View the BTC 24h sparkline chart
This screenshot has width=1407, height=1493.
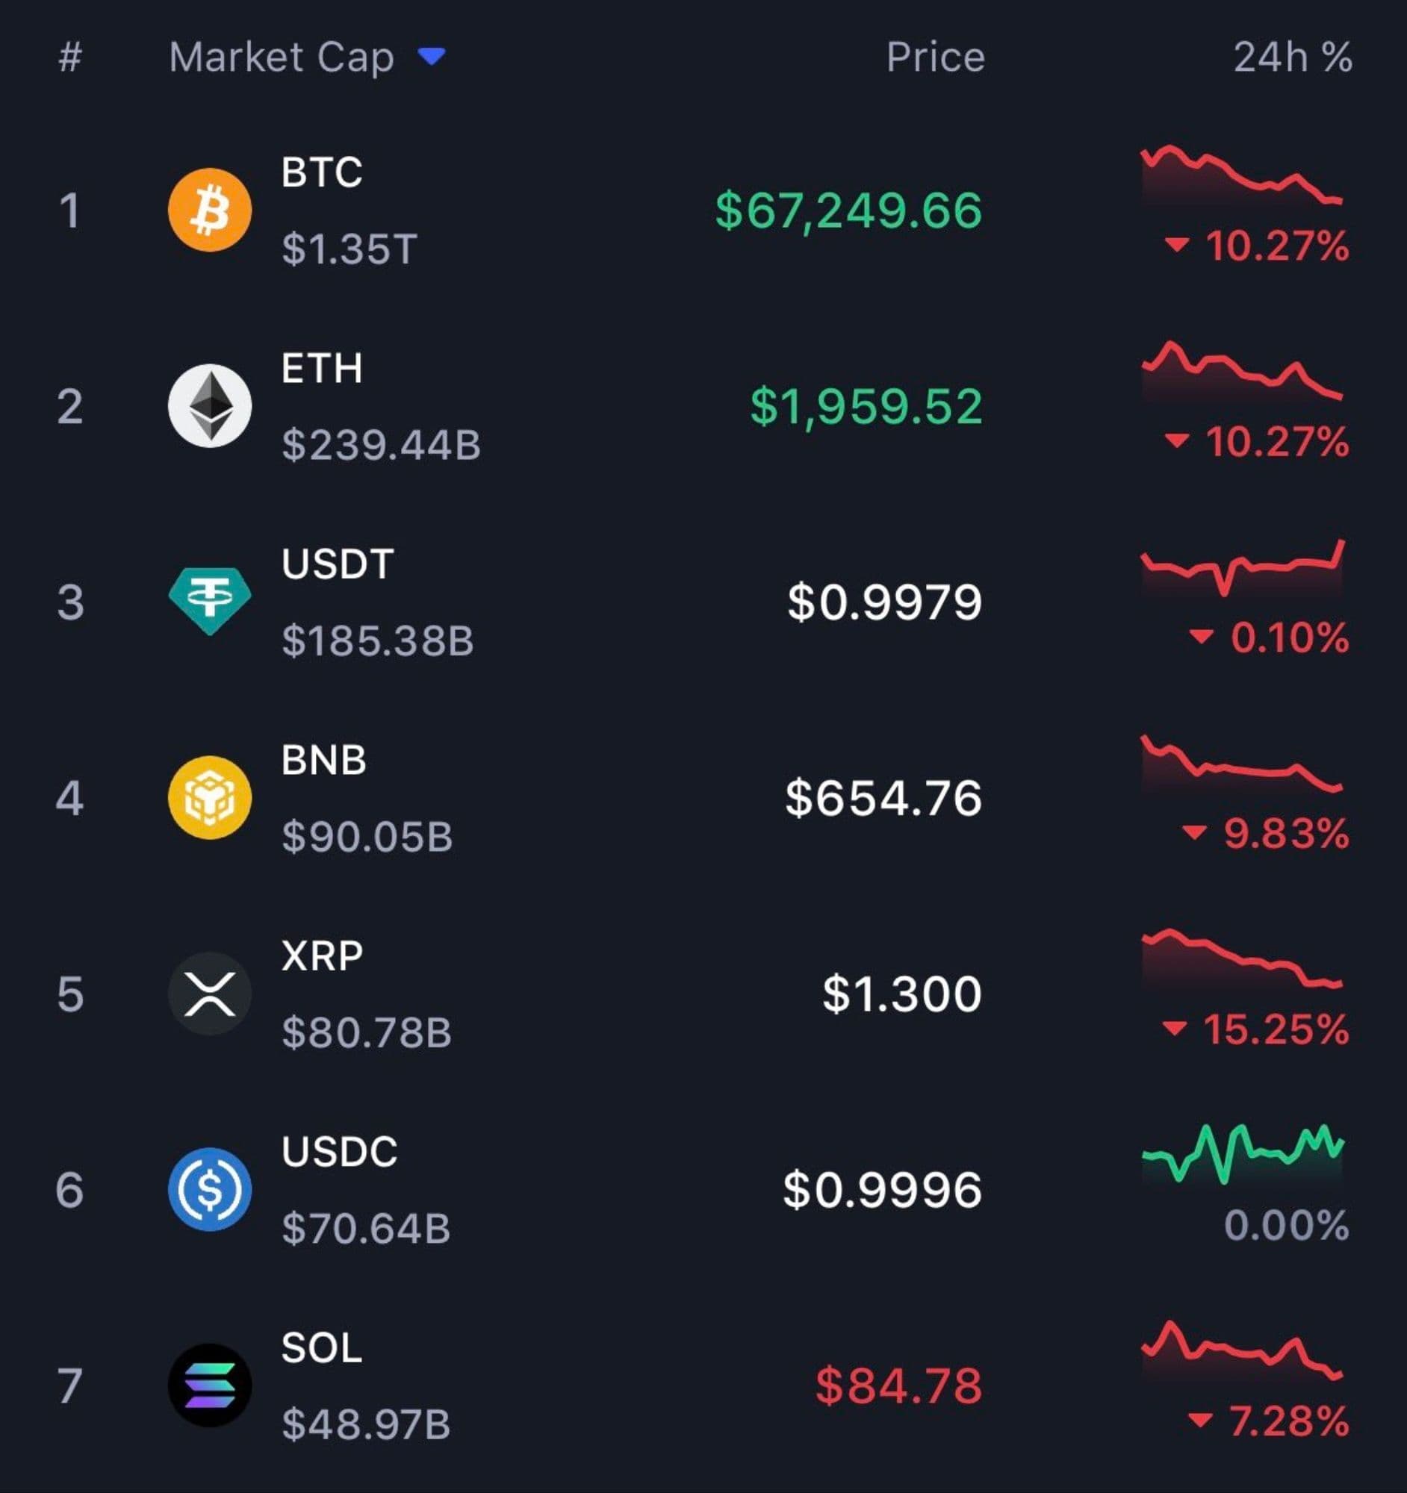coord(1242,175)
